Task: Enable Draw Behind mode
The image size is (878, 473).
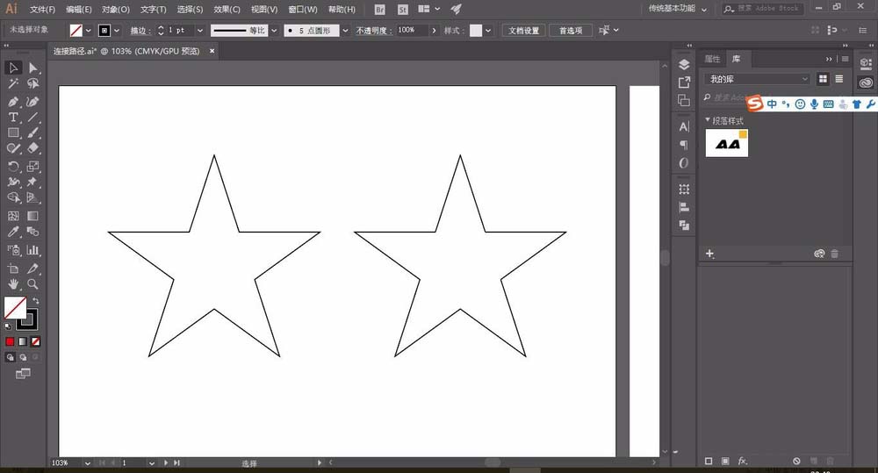Action: click(23, 357)
